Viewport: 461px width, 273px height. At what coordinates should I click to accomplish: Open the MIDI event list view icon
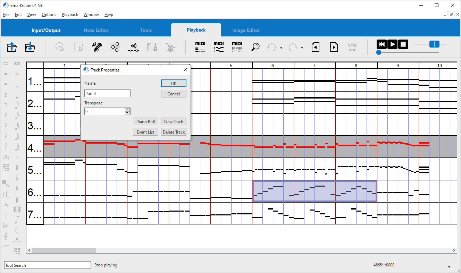coord(200,47)
